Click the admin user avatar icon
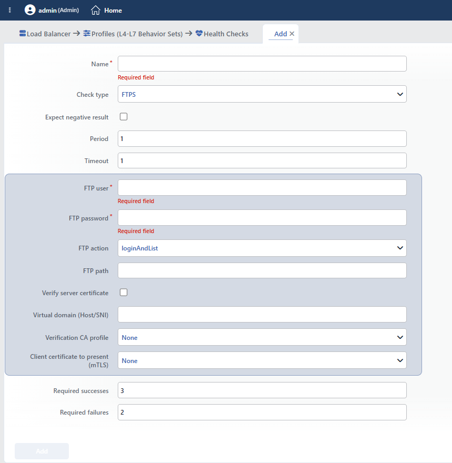Viewport: 452px width, 463px height. [30, 10]
